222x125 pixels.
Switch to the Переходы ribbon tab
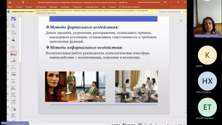(x=53, y=7)
